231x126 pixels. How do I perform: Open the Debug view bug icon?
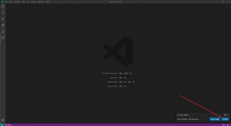(3, 25)
